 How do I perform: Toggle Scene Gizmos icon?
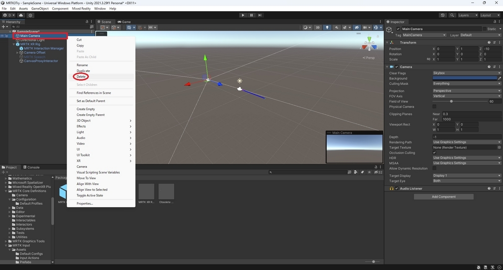(x=377, y=28)
